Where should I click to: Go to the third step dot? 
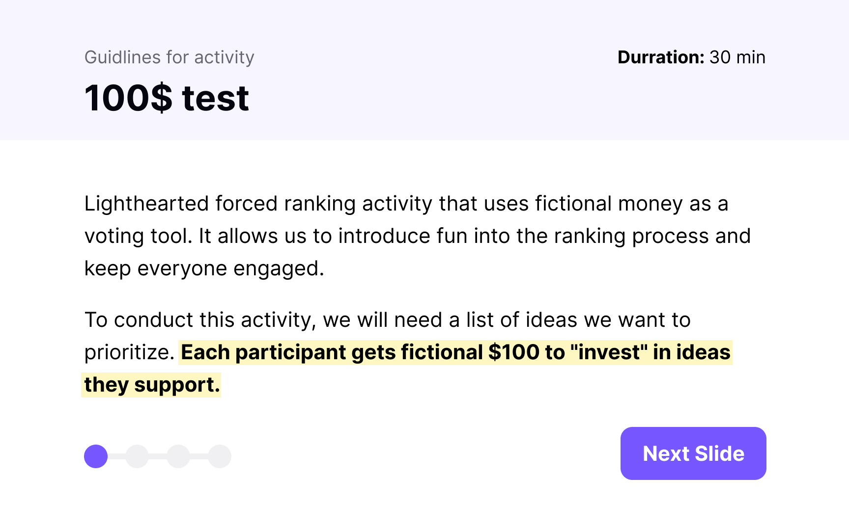178,456
